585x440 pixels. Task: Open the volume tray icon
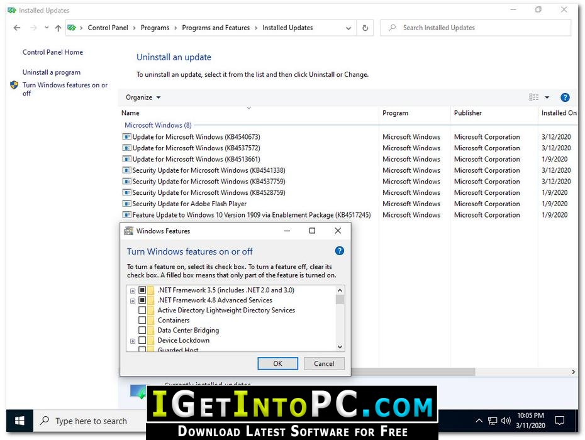tap(506, 421)
